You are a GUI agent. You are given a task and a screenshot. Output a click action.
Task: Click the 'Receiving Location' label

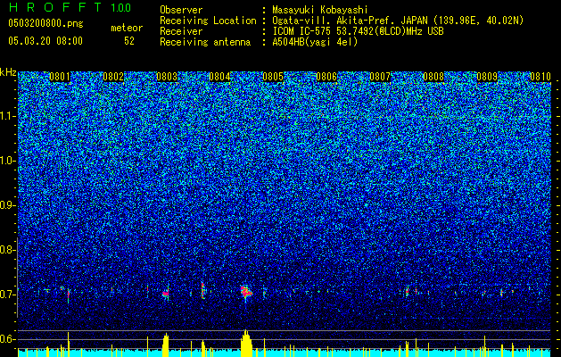(208, 21)
